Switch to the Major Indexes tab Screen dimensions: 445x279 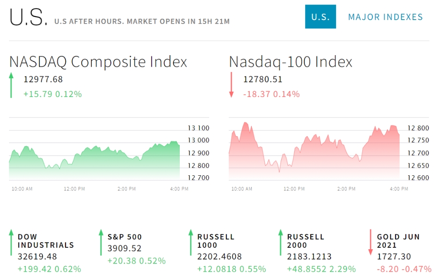385,17
